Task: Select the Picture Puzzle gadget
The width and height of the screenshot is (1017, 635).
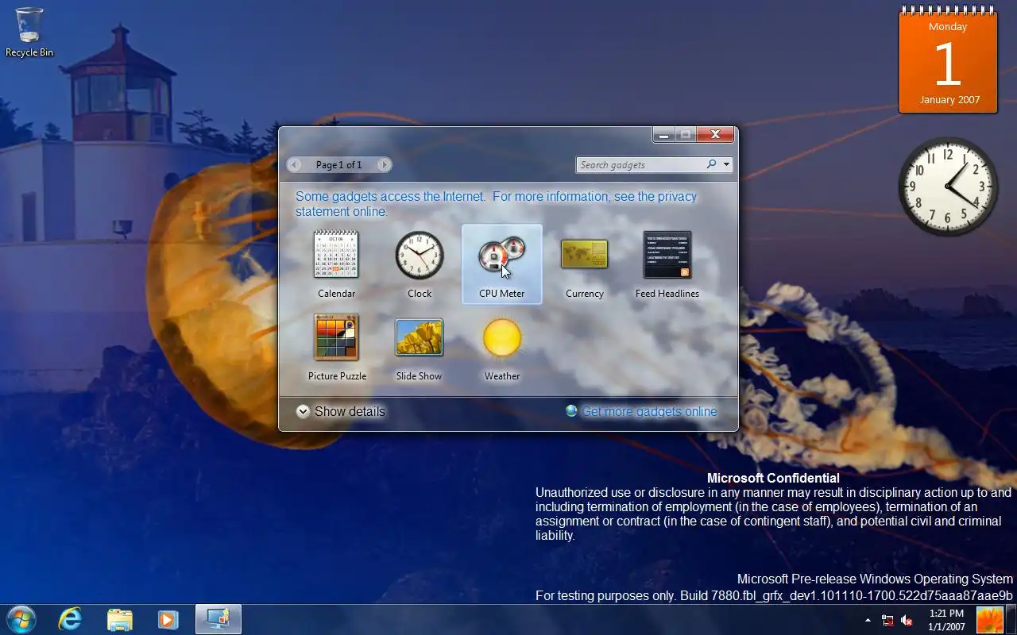Action: 337,337
